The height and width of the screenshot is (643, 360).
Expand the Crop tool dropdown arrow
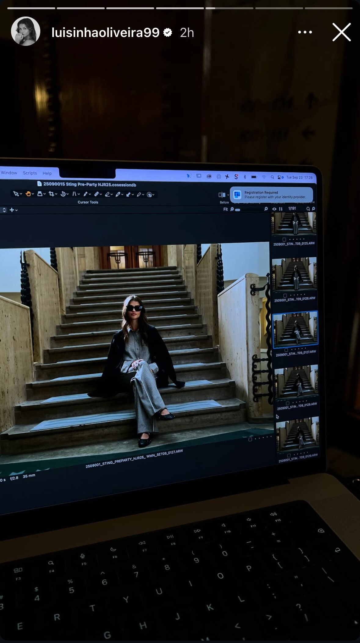(x=56, y=194)
